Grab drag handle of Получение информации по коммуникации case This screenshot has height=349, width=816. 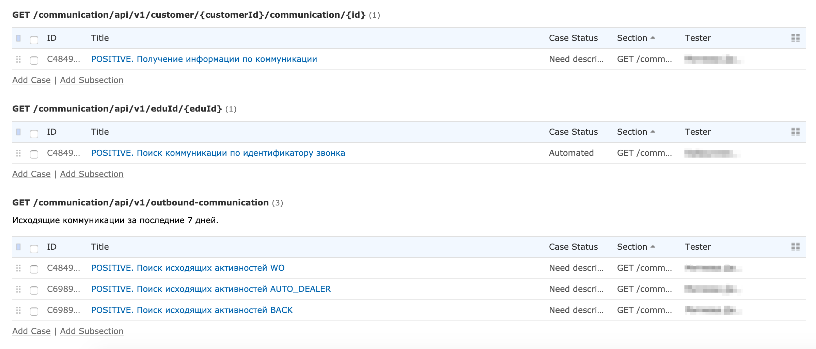pos(18,60)
